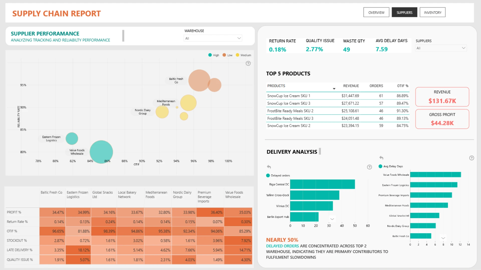Image resolution: width=481 pixels, height=270 pixels.
Task: Click the Eastern Frozen Logistics delay days bar
Action: click(x=434, y=185)
